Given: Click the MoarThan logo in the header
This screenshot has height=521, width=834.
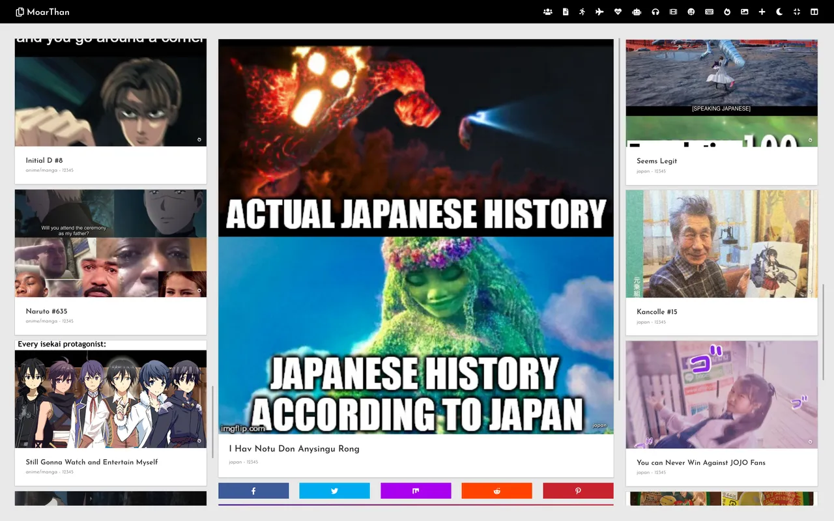Looking at the screenshot, I should 42,12.
